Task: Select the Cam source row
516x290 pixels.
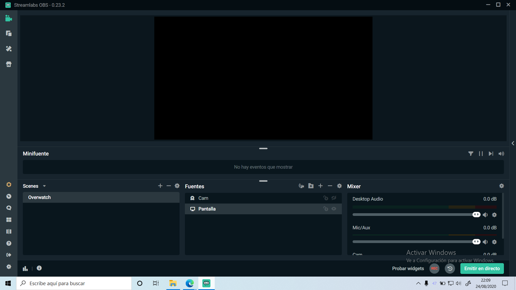Action: pyautogui.click(x=263, y=198)
